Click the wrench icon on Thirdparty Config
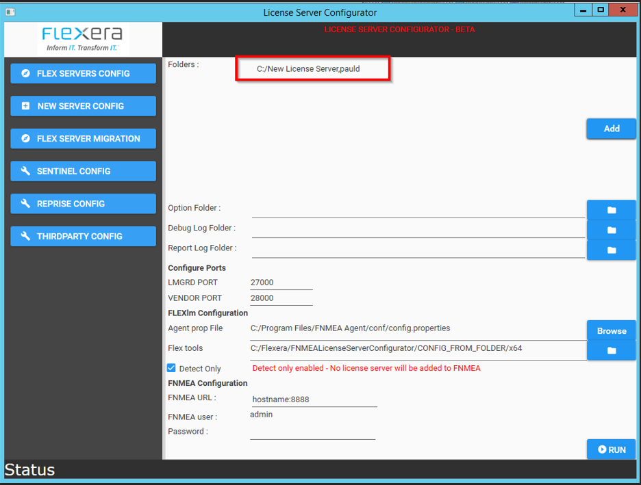The width and height of the screenshot is (641, 485). pos(25,236)
